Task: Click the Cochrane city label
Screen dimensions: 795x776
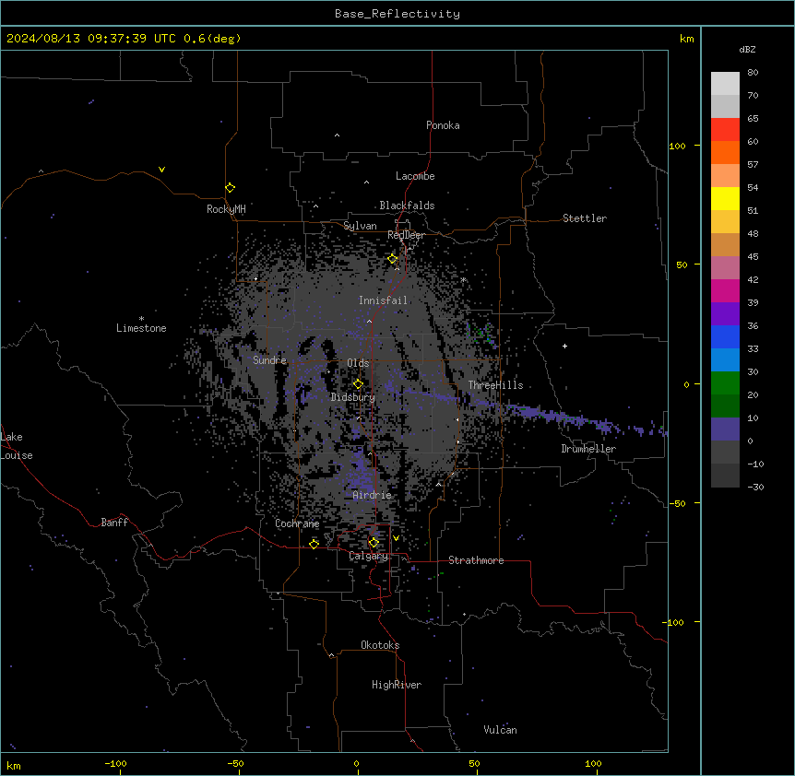Action: click(297, 523)
